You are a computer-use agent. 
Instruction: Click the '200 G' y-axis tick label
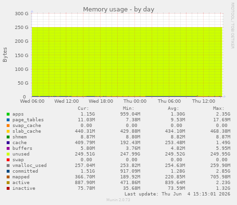21,41
